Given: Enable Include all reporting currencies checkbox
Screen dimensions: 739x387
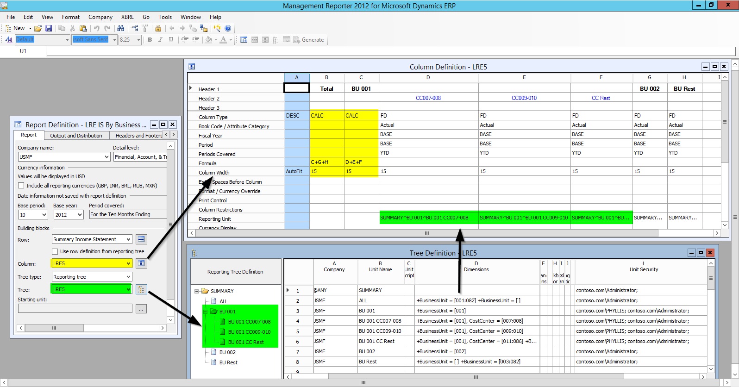Looking at the screenshot, I should coord(21,186).
